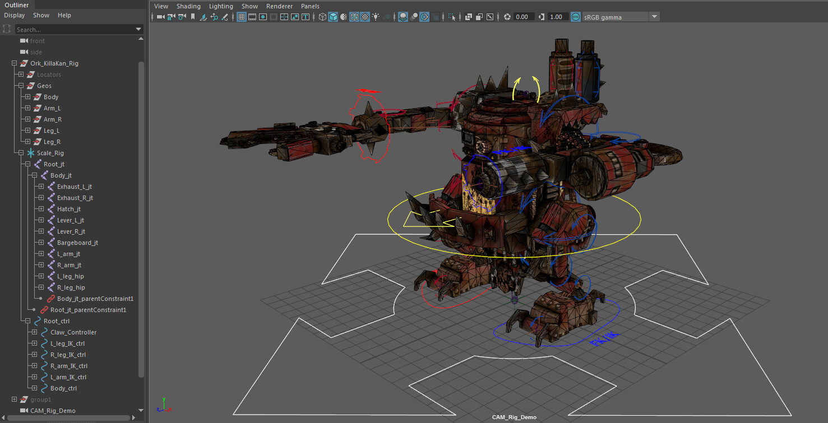Select the Ork_KillaKan_Rig node
Viewport: 828px width, 423px height.
(55, 63)
